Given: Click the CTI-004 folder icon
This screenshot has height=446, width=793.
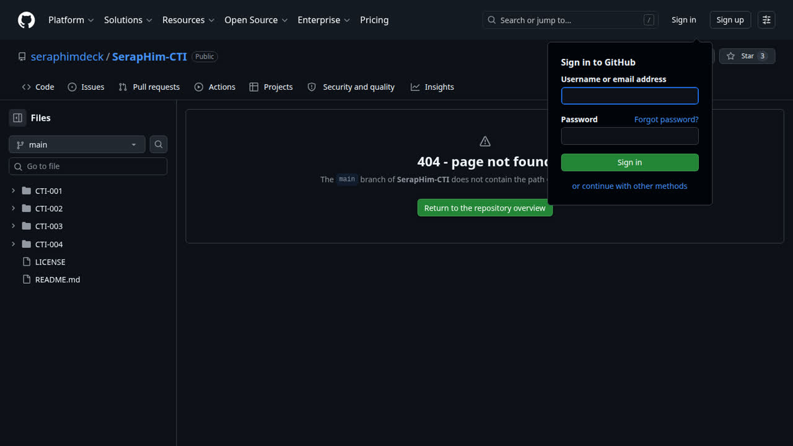Looking at the screenshot, I should click(x=26, y=244).
